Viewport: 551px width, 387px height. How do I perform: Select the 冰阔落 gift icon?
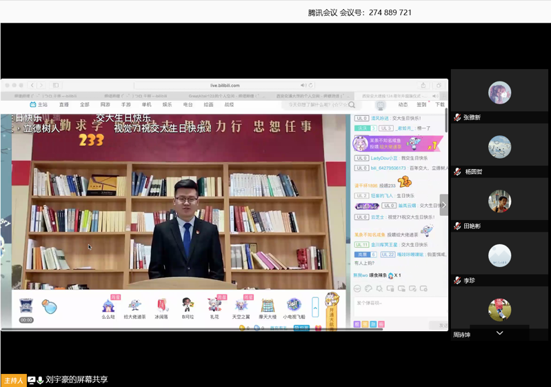tap(161, 306)
